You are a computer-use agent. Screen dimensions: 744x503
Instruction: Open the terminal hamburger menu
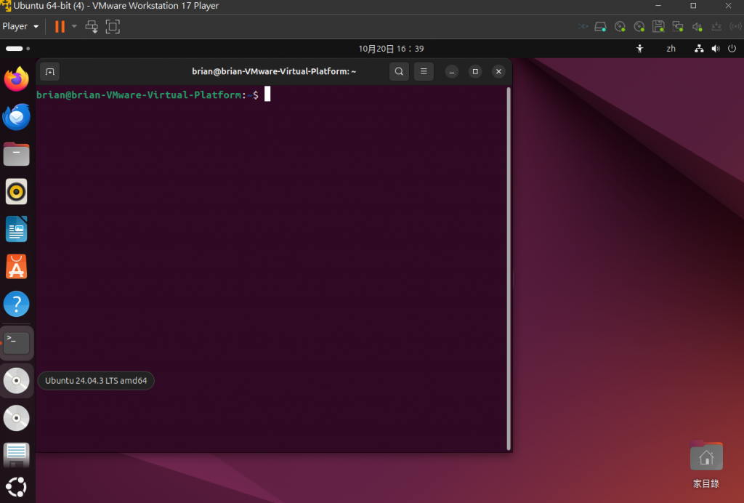click(424, 72)
